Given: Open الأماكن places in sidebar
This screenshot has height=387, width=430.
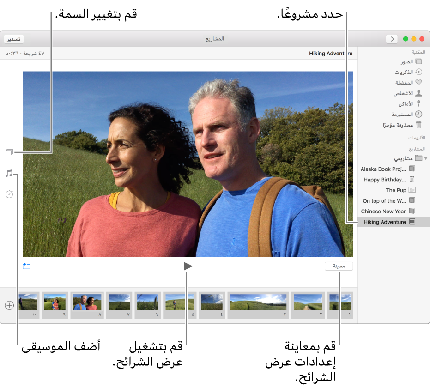Looking at the screenshot, I should (410, 103).
